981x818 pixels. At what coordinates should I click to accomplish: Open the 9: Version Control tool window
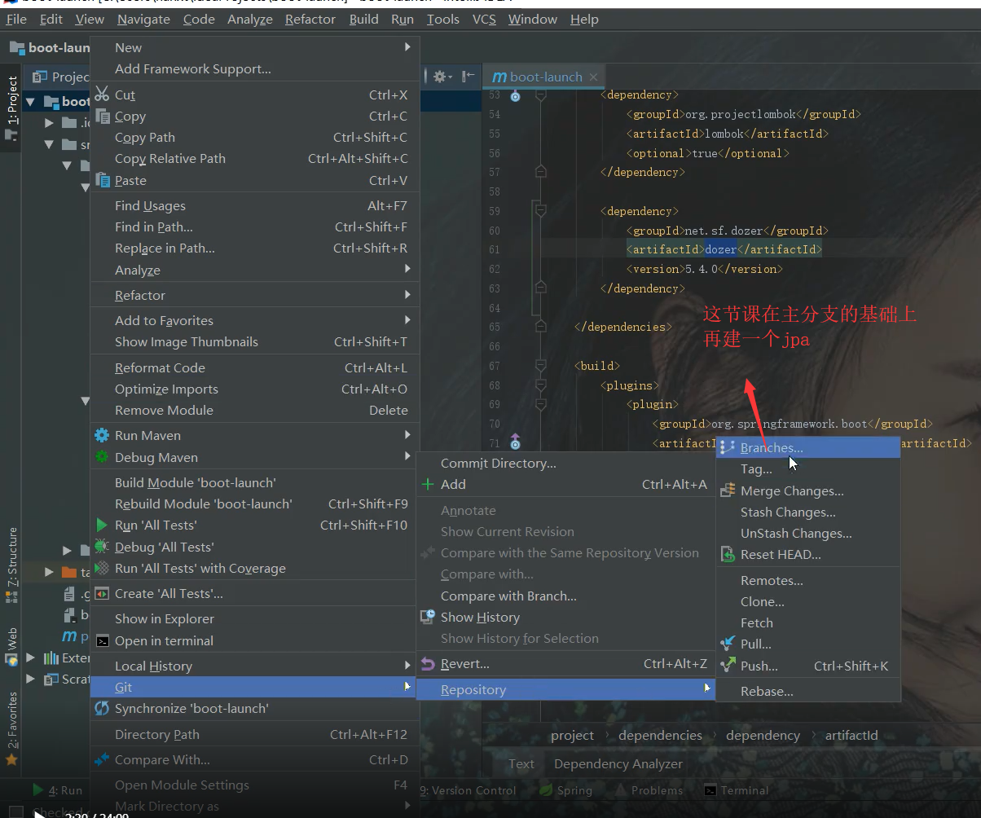[469, 789]
